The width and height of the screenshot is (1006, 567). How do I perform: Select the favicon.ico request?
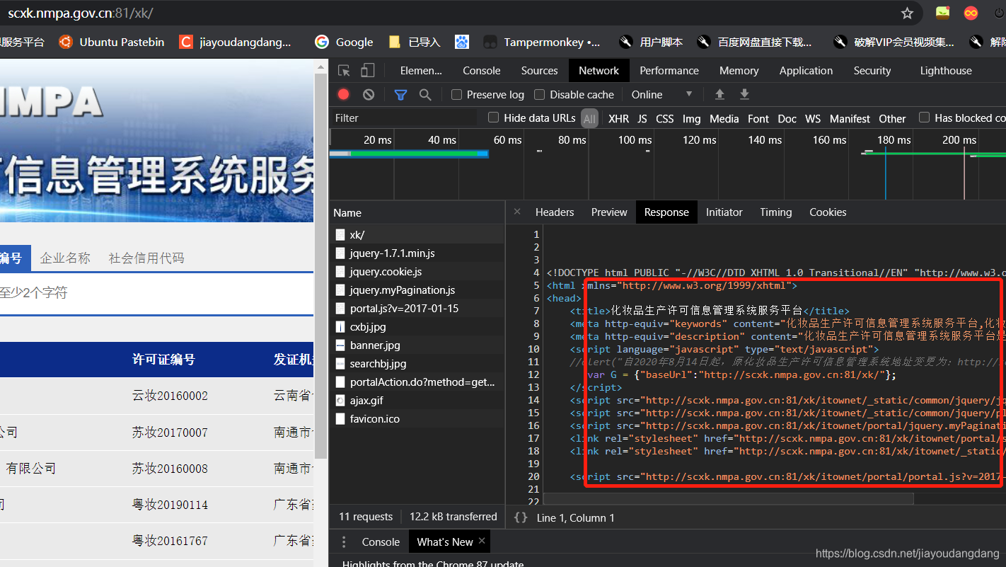(x=417, y=419)
